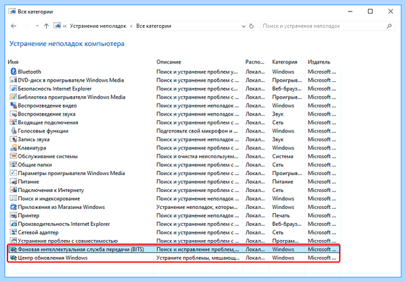Open the Принтер troubleshooter

[28, 215]
